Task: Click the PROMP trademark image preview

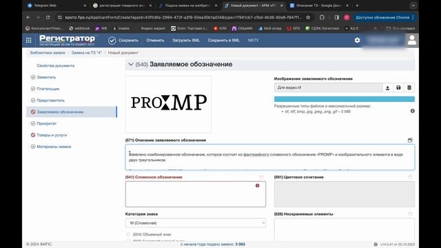Action: point(168,104)
